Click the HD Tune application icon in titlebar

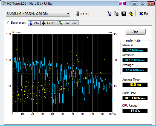coord(3,4)
